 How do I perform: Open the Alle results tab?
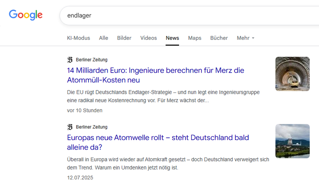tap(104, 38)
